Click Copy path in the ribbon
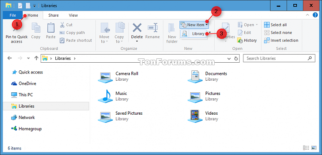The height and width of the screenshot is (155, 322). click(x=72, y=33)
